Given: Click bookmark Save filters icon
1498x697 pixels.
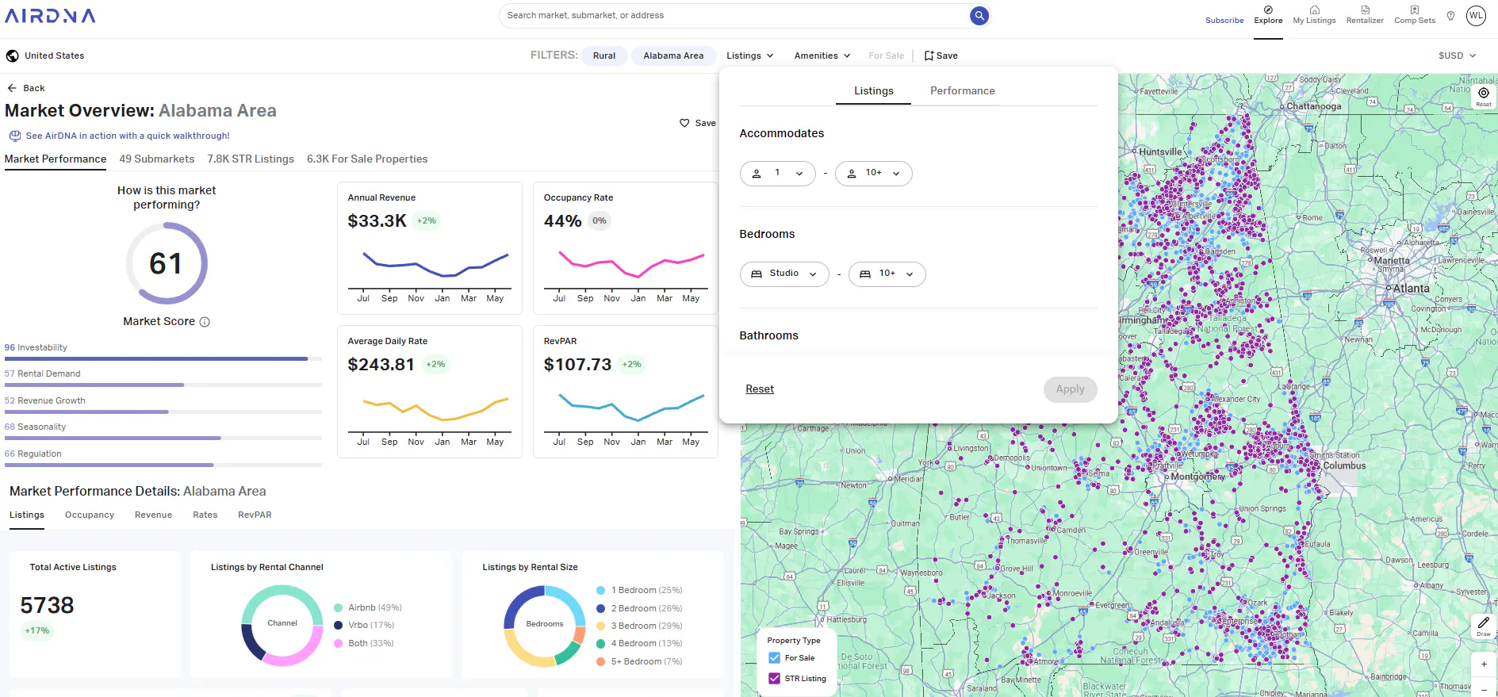Looking at the screenshot, I should pos(929,56).
